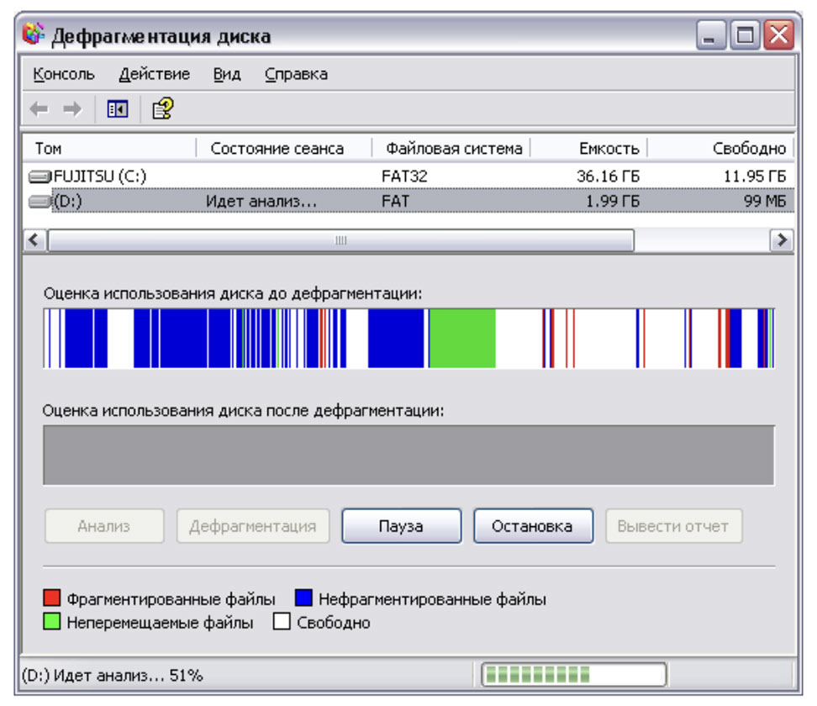Screen dimensions: 817x706
Task: Click the gray after-defragmentation display bar
Action: (409, 455)
